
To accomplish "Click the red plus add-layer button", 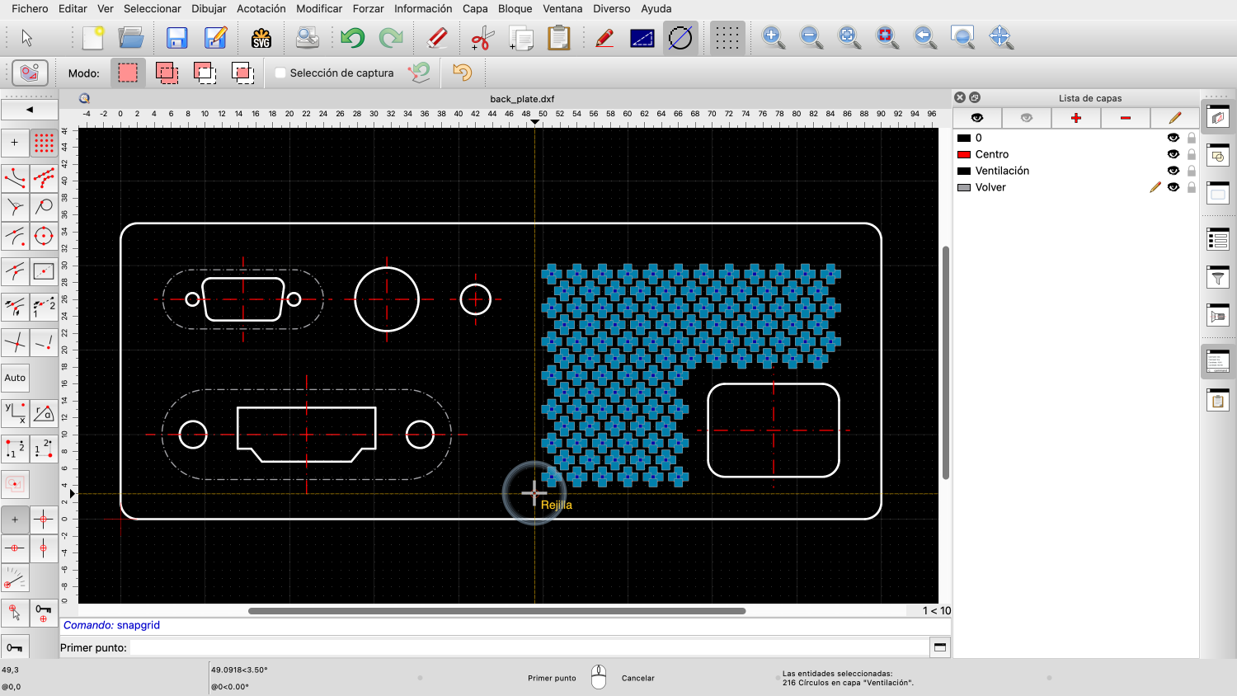I will tap(1075, 118).
